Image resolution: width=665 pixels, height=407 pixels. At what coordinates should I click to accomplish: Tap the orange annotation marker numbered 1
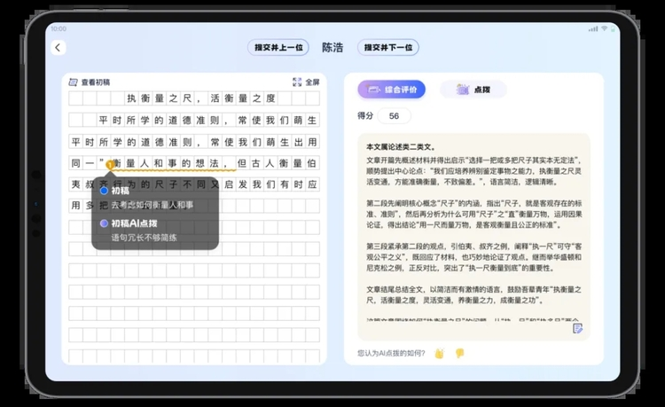point(109,165)
